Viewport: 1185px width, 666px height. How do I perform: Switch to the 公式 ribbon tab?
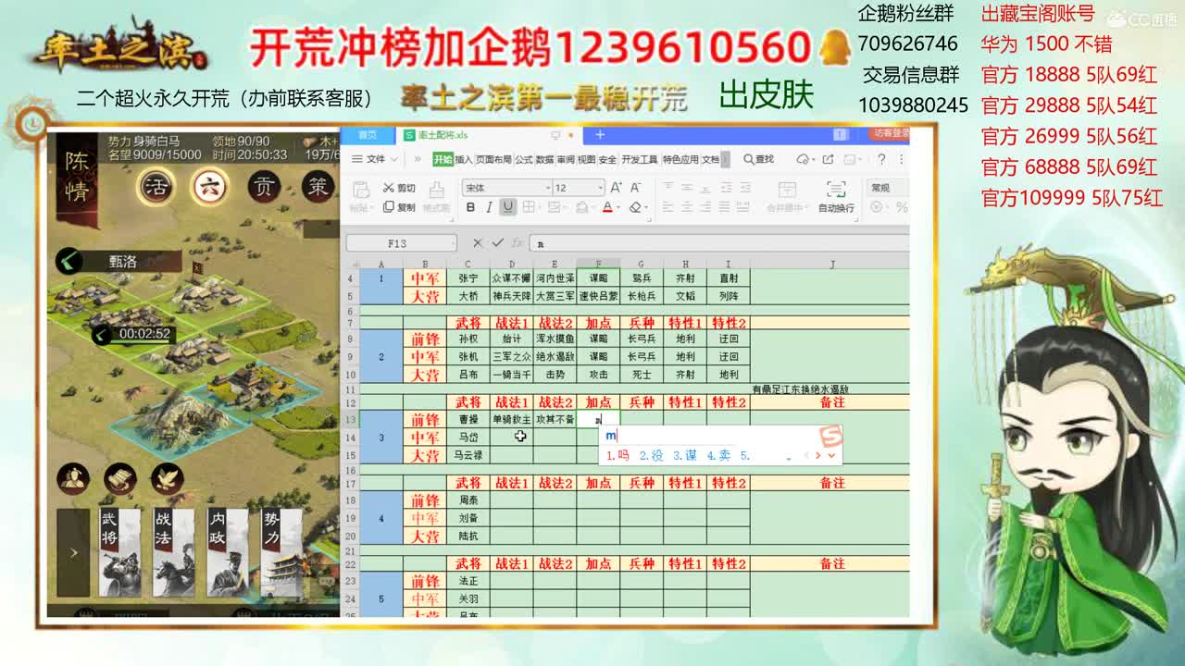click(524, 159)
